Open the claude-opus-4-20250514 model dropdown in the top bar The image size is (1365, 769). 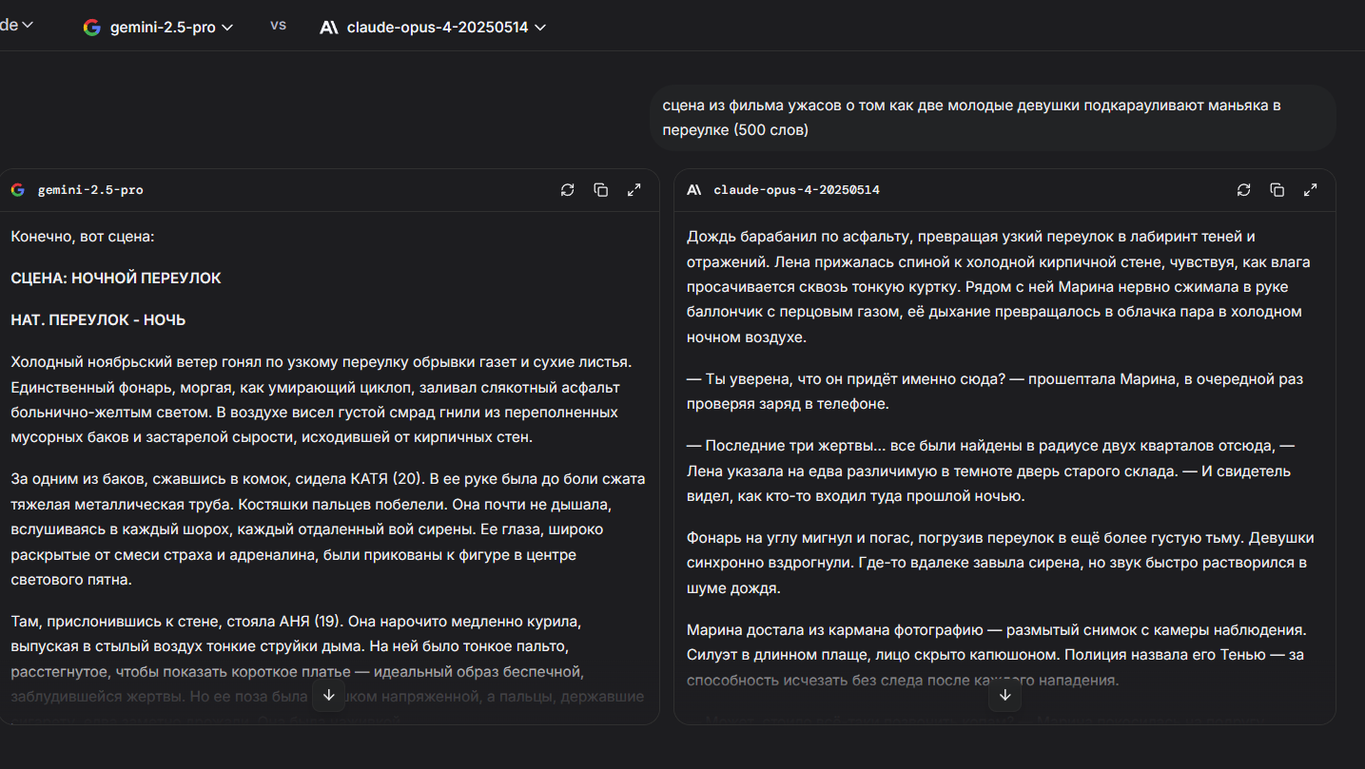pyautogui.click(x=433, y=28)
